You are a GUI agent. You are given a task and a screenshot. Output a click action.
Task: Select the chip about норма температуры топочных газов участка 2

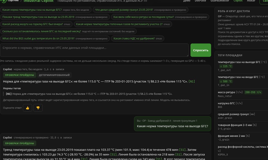pyautogui.click(x=123, y=24)
